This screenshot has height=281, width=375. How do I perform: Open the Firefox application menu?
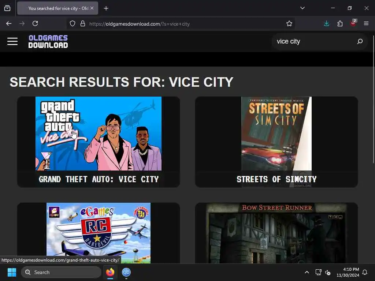click(x=366, y=23)
